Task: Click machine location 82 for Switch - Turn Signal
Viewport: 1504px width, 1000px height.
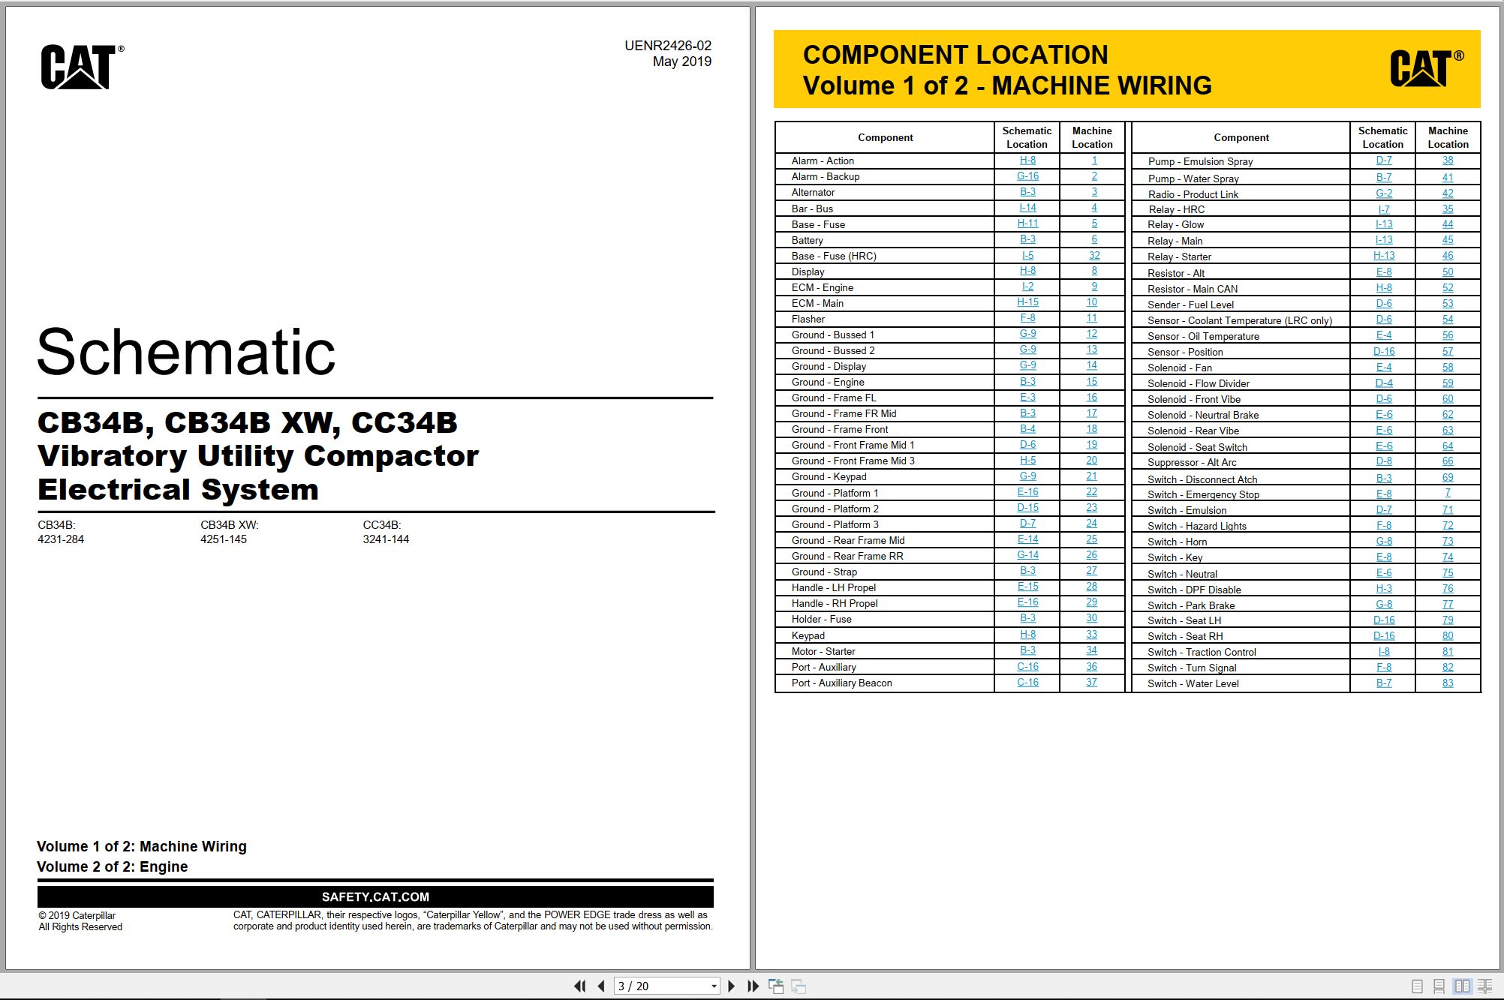Action: click(x=1448, y=667)
